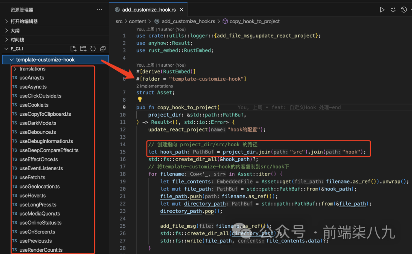Click the New Folder icon in F_CLI header
This screenshot has height=254, width=412.
(x=83, y=49)
